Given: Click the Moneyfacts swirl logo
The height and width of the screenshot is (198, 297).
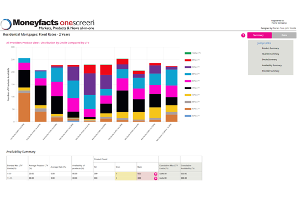Looking at the screenshot, I should point(6,24).
